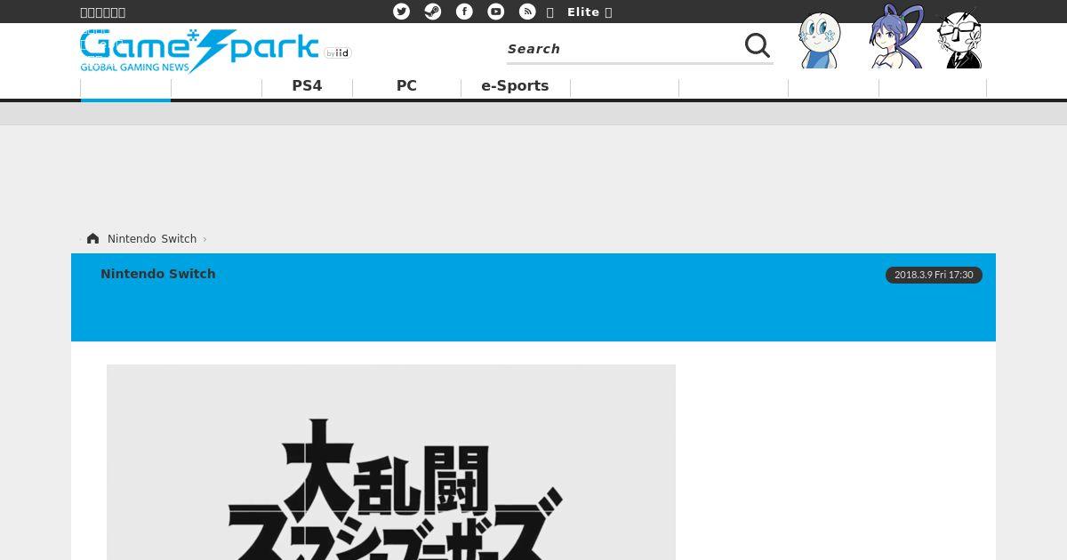Click the glasses-wearing man character

tap(960, 39)
